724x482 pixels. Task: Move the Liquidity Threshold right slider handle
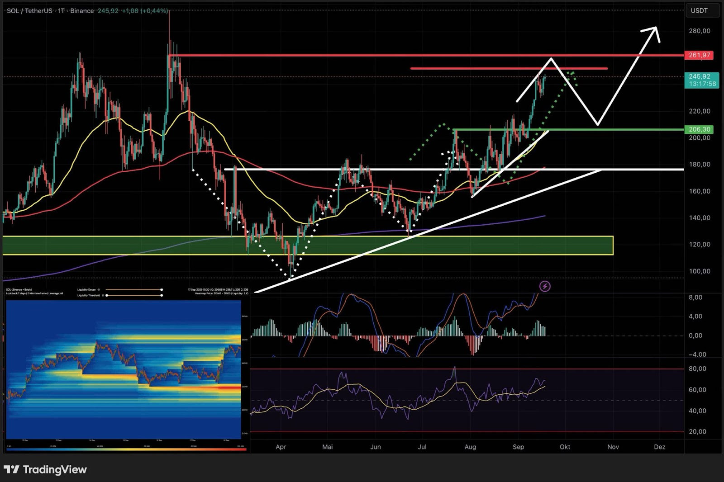(x=162, y=295)
